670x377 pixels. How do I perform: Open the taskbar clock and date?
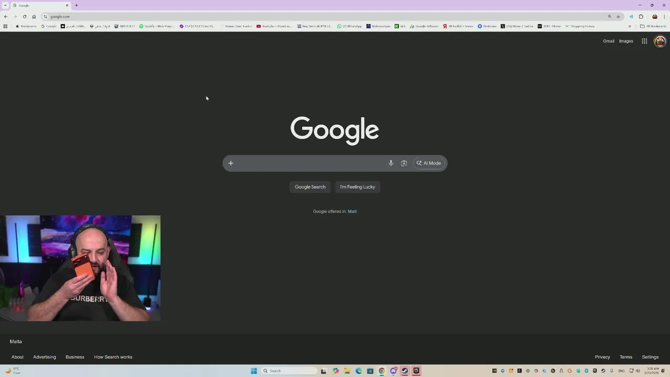pos(653,371)
